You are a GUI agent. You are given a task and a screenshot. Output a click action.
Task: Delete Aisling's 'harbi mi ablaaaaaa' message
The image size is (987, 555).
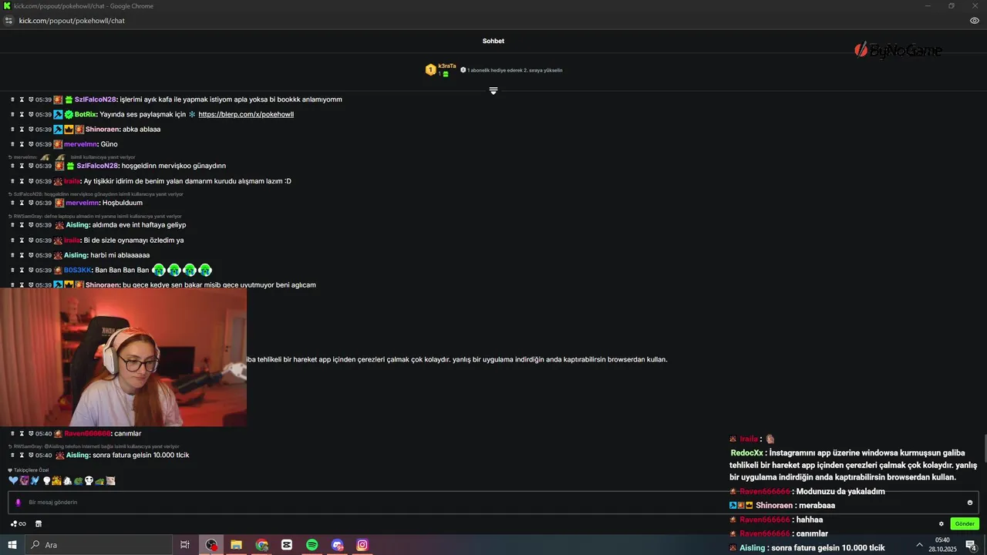point(12,255)
